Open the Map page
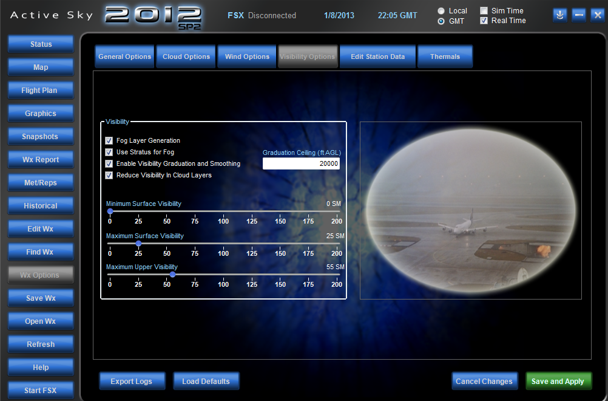The height and width of the screenshot is (401, 608). tap(41, 67)
